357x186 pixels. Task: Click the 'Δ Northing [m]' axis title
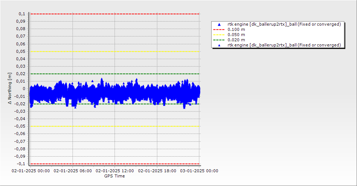click(x=10, y=89)
